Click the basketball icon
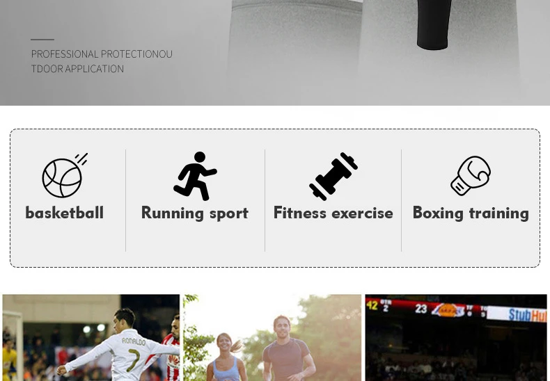 [65, 175]
